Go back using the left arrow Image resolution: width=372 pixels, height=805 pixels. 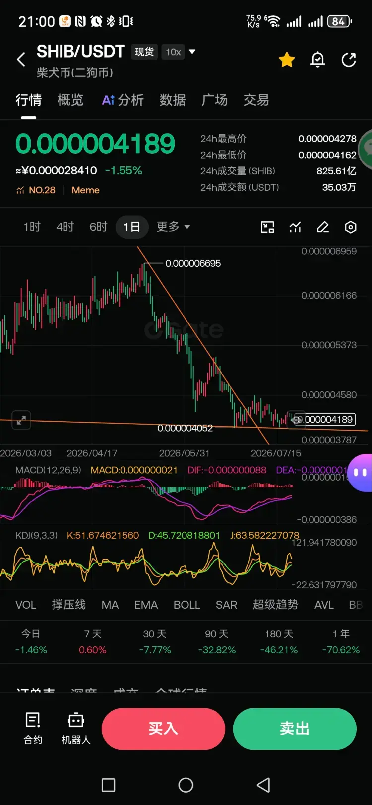21,60
